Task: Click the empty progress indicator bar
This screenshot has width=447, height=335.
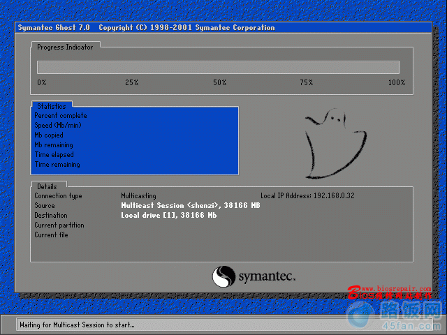Action: click(218, 68)
